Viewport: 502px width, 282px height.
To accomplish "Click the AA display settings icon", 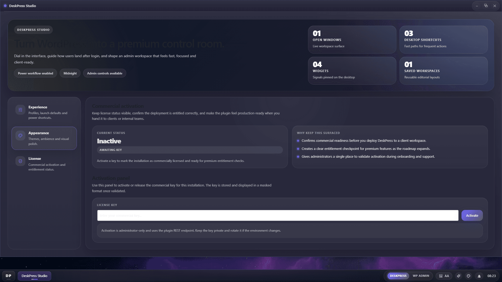I will pyautogui.click(x=444, y=276).
